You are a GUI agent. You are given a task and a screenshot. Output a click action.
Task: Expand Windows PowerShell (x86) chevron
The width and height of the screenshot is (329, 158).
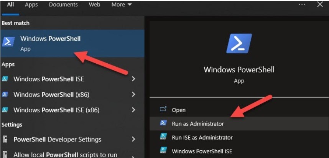coord(133,94)
